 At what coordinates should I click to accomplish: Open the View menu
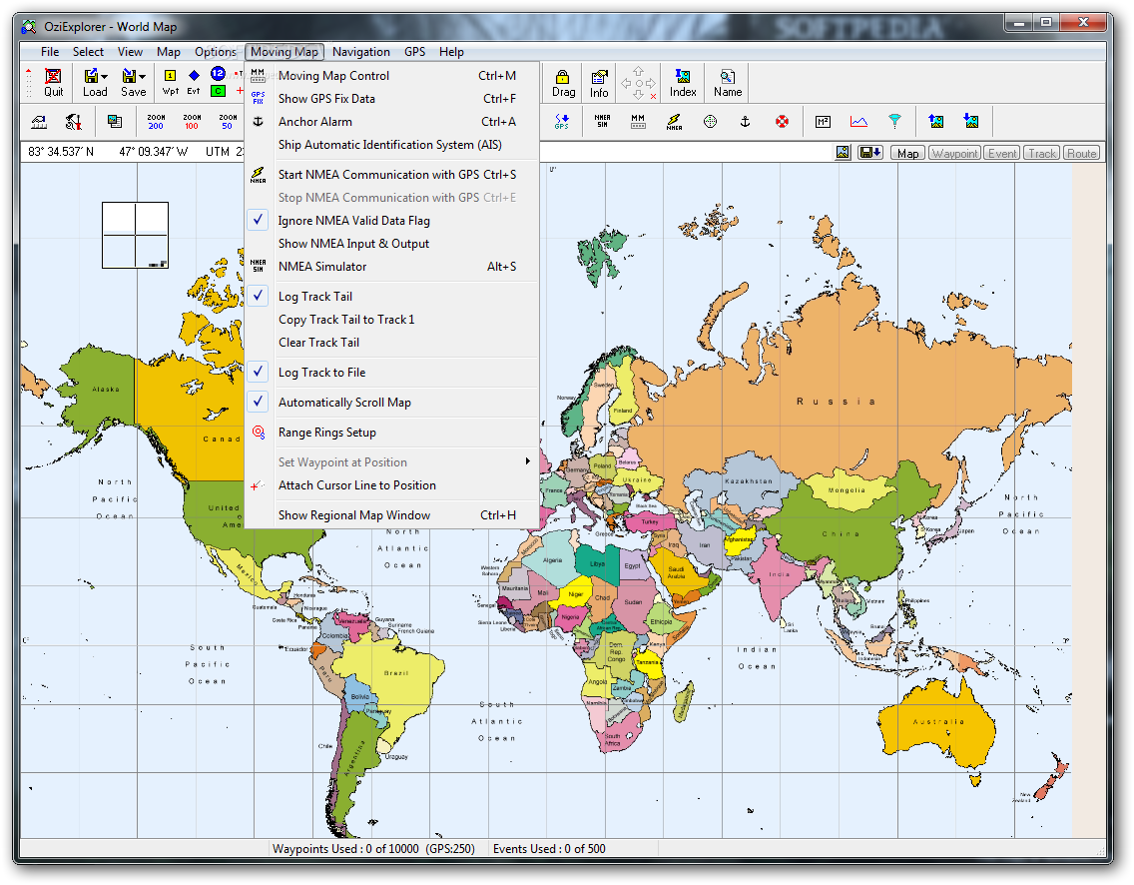coord(130,51)
